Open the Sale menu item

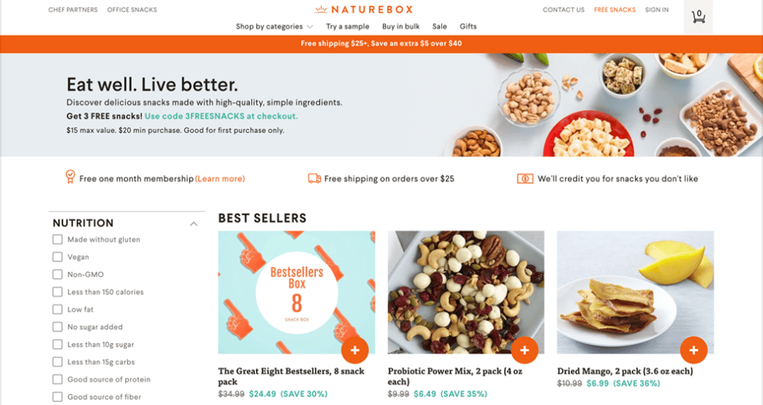(x=440, y=26)
